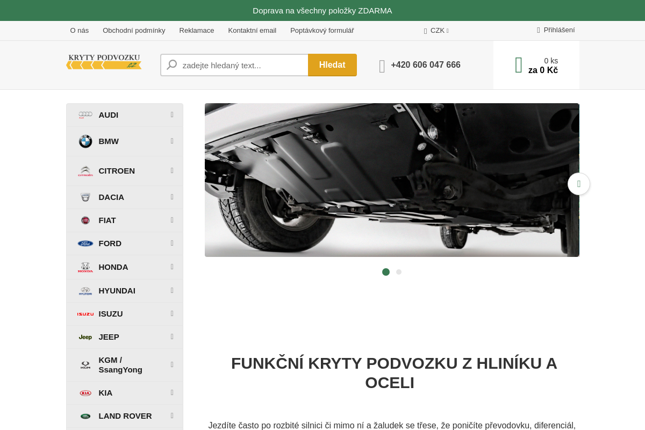
Task: Open the Obchodní podmínky menu item
Action: pyautogui.click(x=134, y=31)
